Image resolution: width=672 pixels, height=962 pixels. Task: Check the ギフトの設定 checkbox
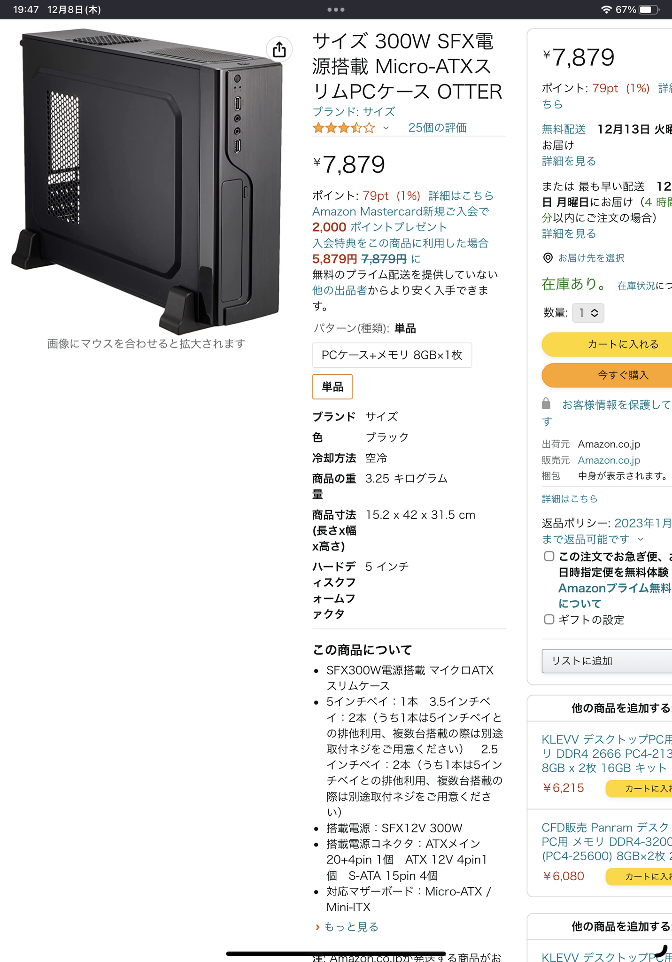[549, 619]
